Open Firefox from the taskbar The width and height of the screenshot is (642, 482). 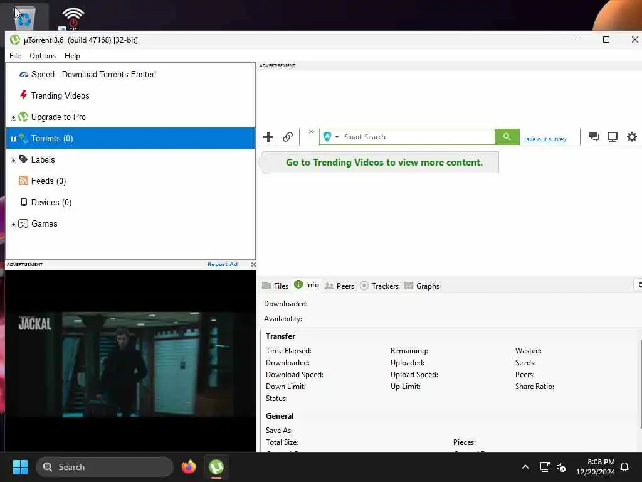point(188,467)
